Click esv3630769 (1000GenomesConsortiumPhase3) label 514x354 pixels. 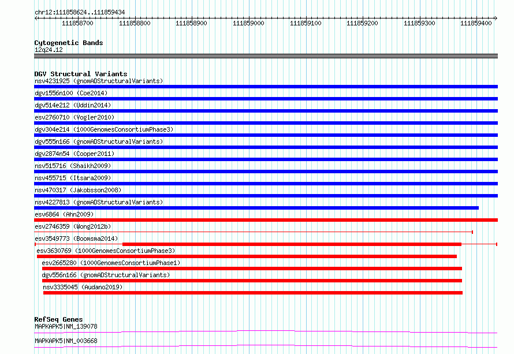click(106, 251)
